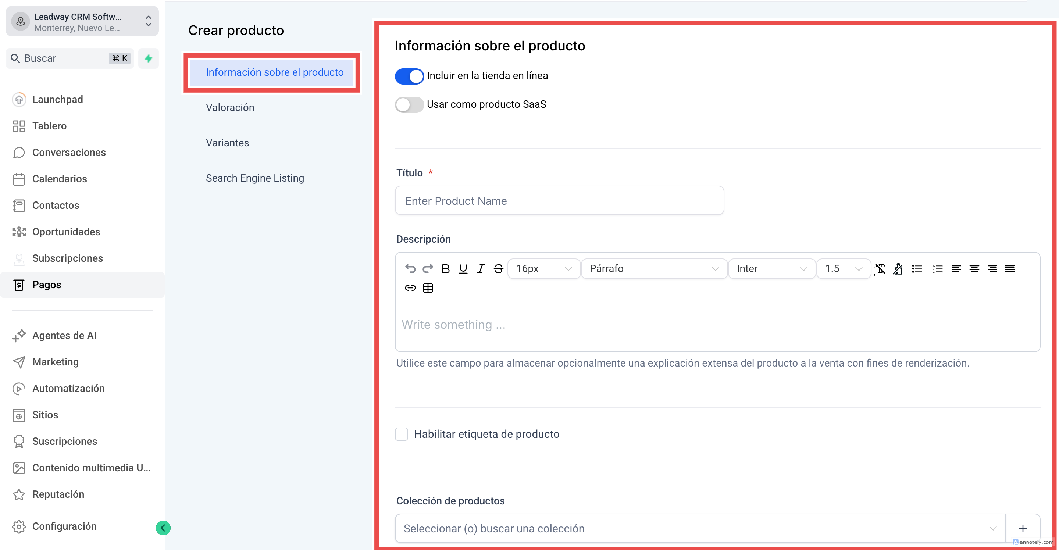1059x550 pixels.
Task: Toggle strikethrough text formatting
Action: pyautogui.click(x=498, y=269)
